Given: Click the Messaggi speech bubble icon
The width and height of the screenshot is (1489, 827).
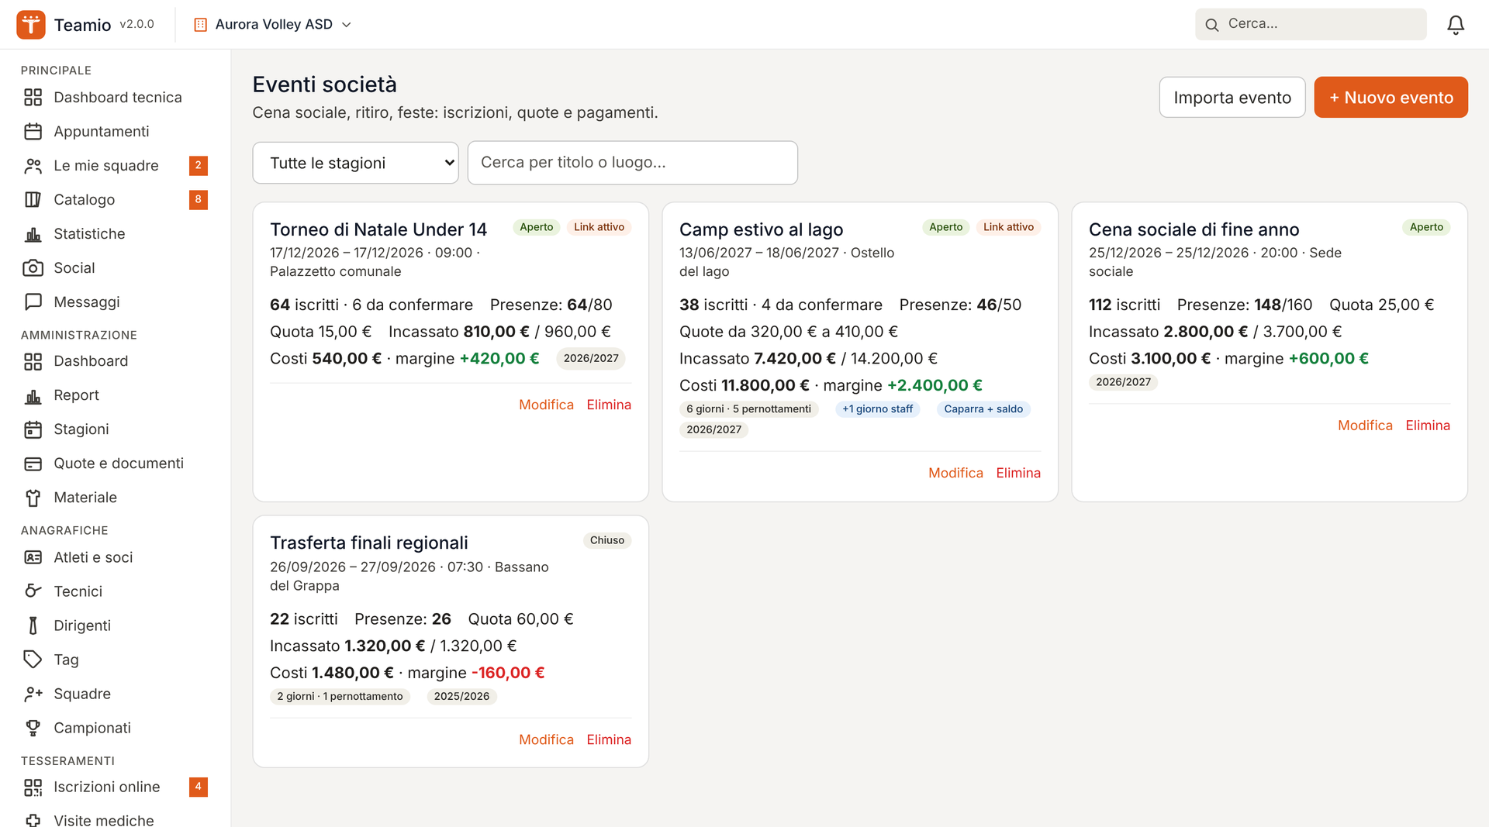Looking at the screenshot, I should [x=33, y=302].
